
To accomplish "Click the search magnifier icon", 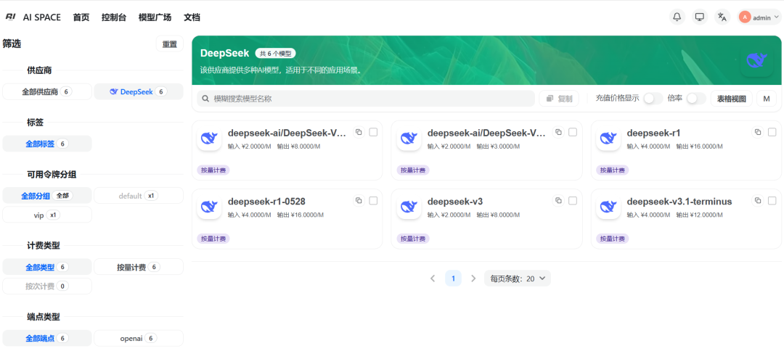I will (205, 99).
